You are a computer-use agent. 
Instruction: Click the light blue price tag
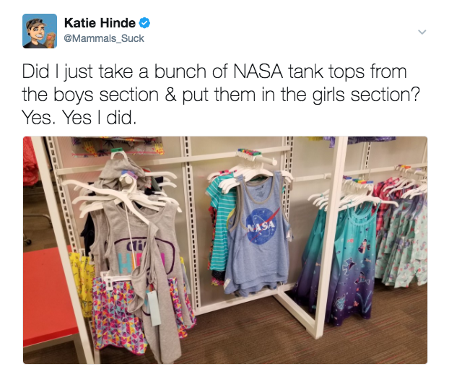154,308
